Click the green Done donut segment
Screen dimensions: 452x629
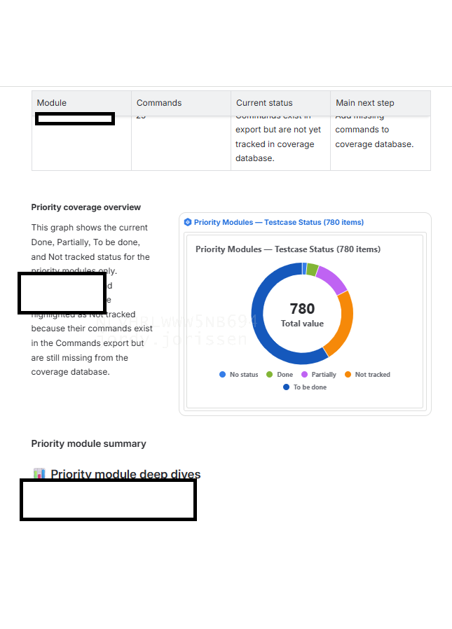[313, 269]
